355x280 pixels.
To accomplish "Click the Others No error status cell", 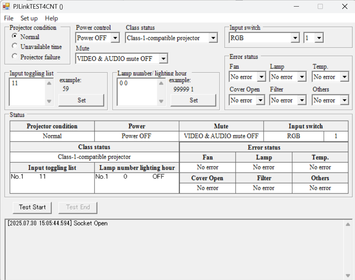I will (320, 188).
